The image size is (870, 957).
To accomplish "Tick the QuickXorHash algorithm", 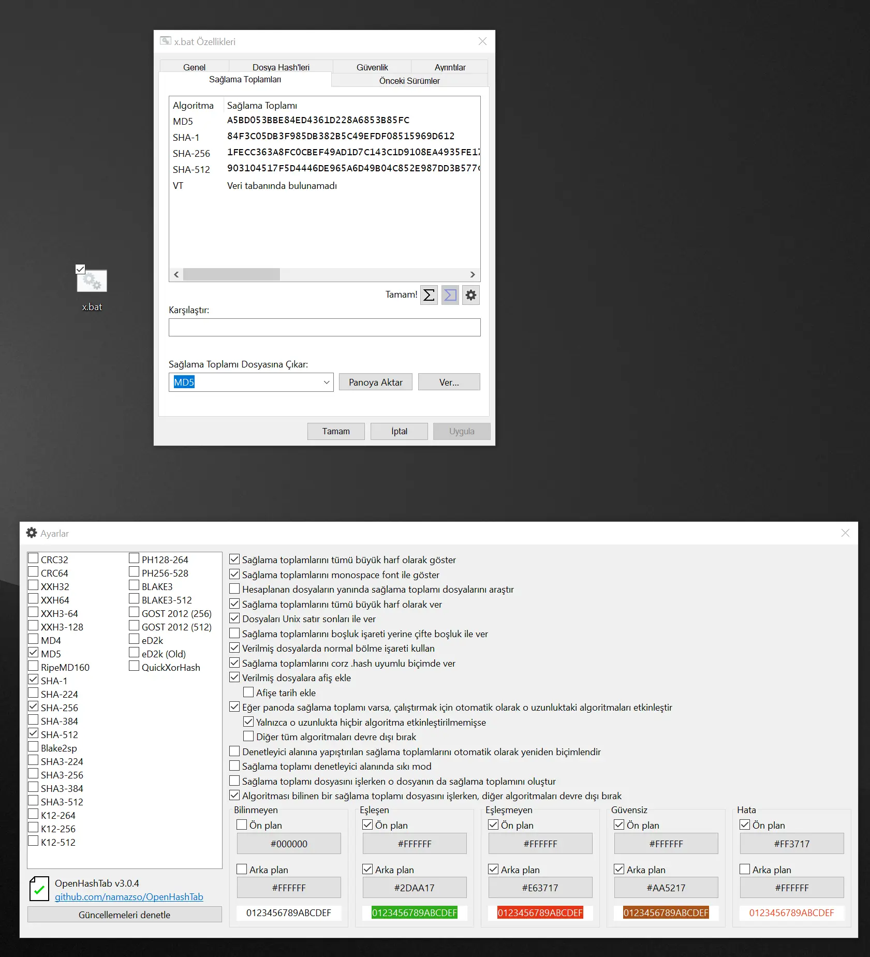I will tap(134, 666).
